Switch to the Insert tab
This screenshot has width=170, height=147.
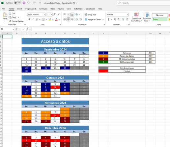coord(19,9)
